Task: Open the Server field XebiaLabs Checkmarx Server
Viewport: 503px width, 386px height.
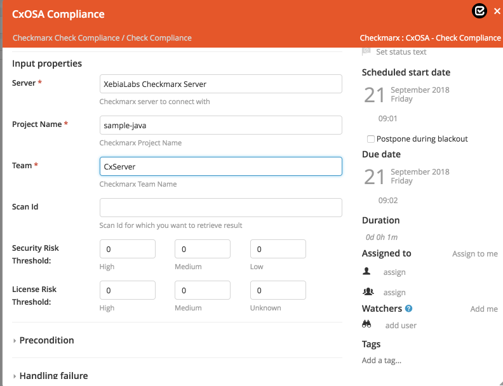Action: point(221,84)
